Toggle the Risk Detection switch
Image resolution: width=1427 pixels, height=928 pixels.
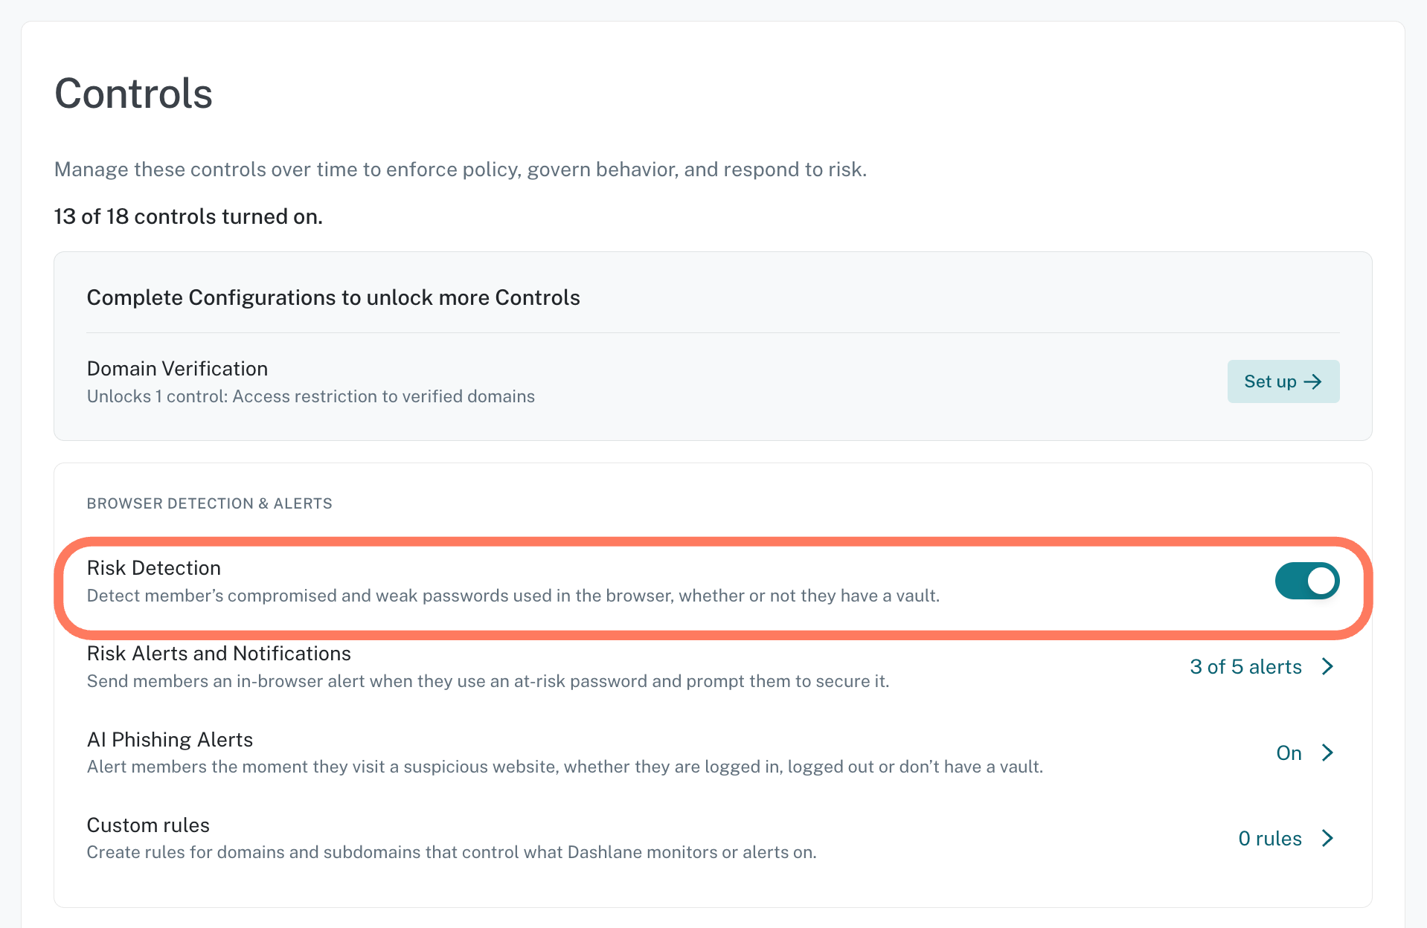(x=1307, y=581)
